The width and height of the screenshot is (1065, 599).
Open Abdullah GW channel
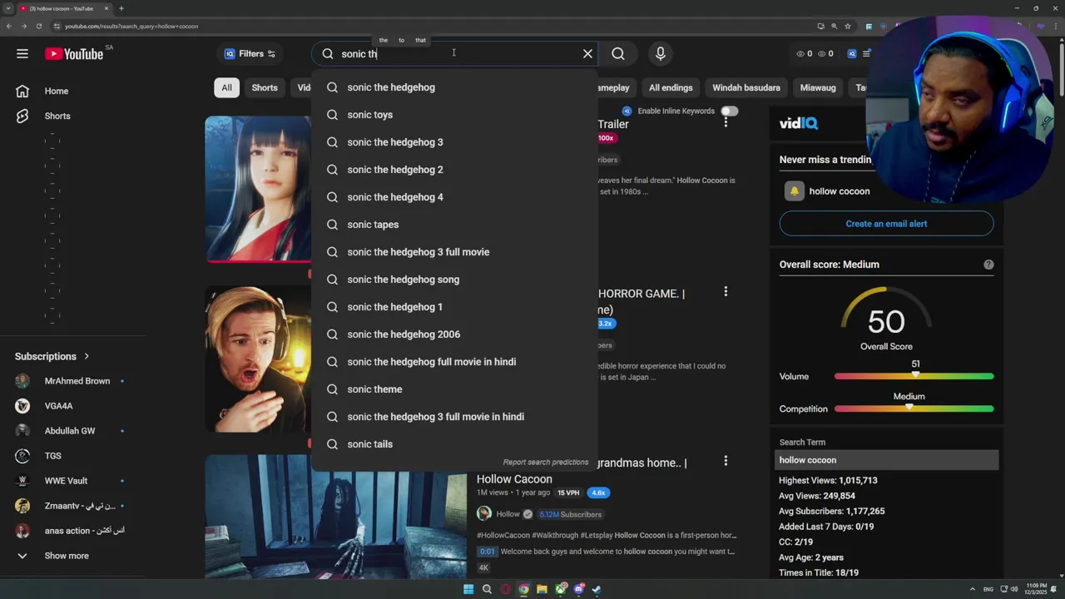pos(71,431)
